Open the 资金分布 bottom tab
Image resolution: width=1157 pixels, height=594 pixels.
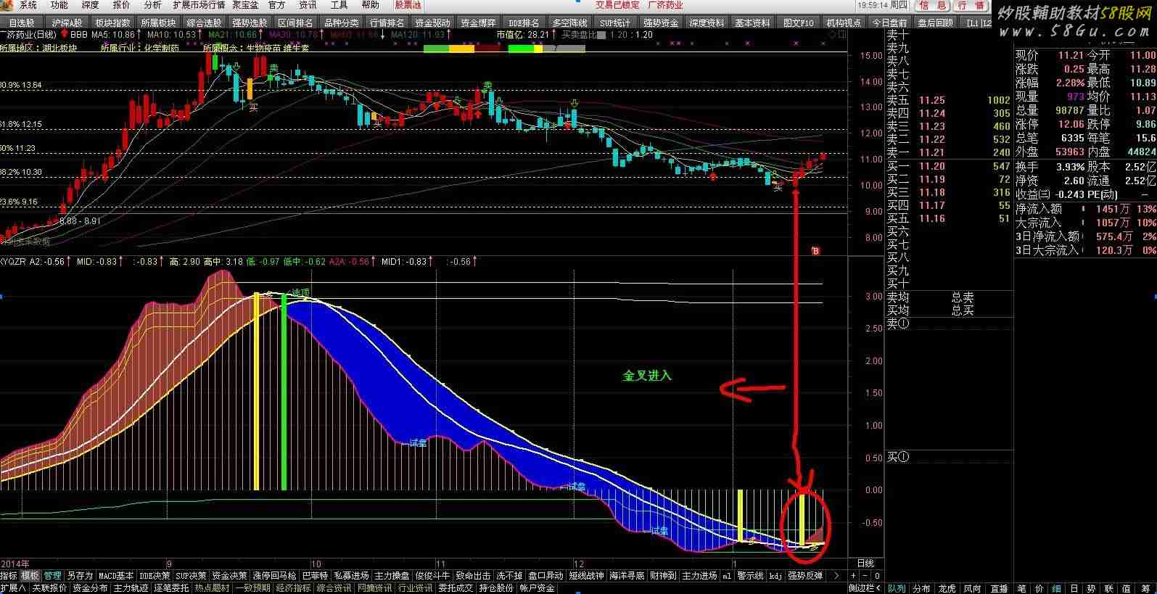(x=90, y=587)
